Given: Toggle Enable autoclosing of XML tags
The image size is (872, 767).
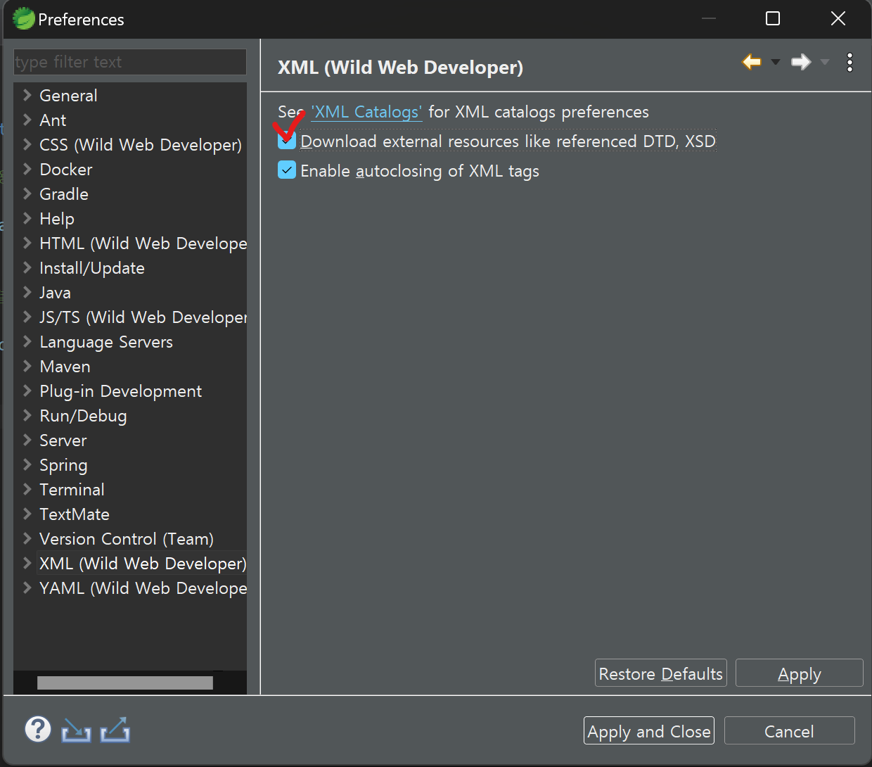Looking at the screenshot, I should click(287, 170).
